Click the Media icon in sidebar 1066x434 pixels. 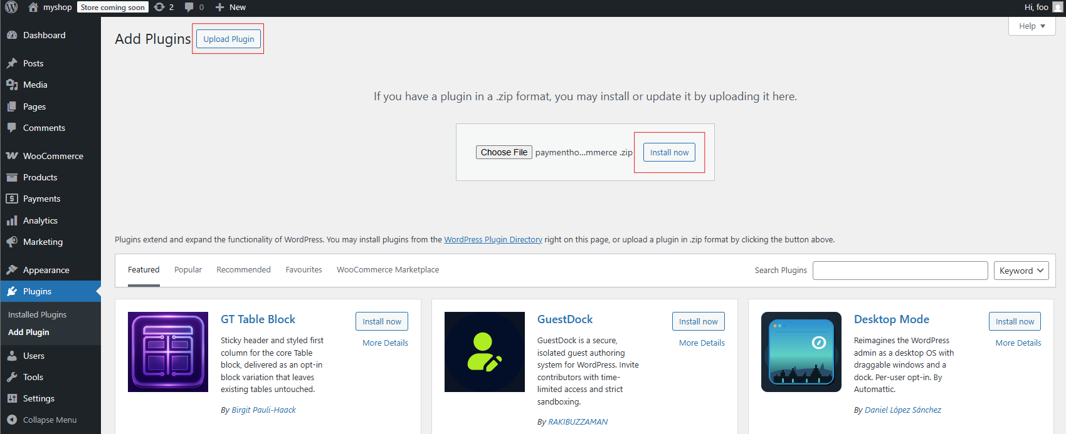pos(12,85)
